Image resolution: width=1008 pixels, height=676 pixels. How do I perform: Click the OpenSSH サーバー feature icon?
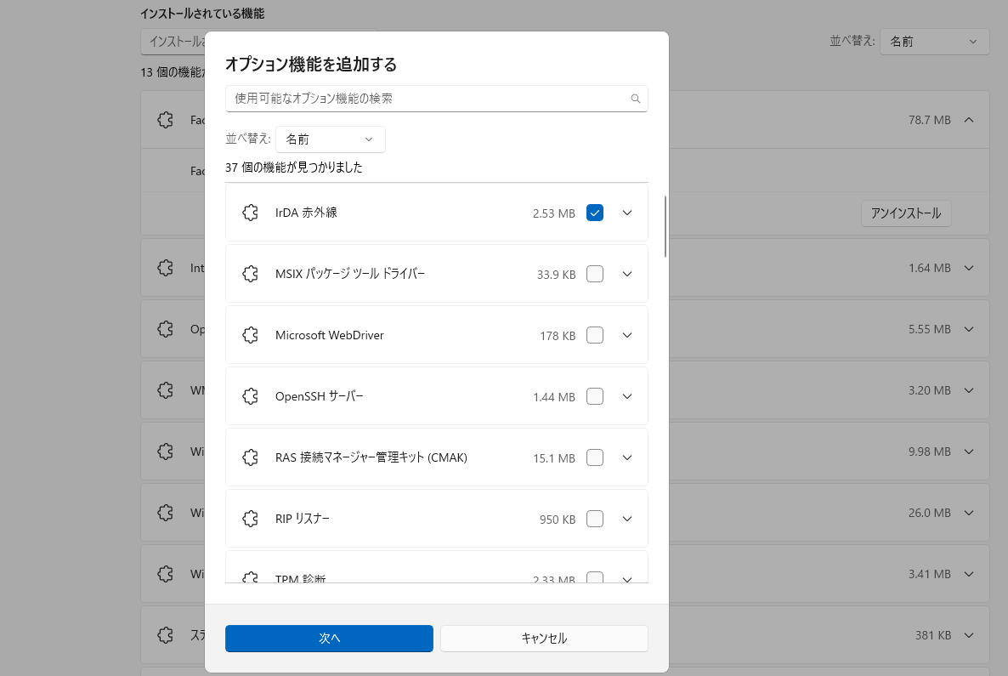coord(250,396)
